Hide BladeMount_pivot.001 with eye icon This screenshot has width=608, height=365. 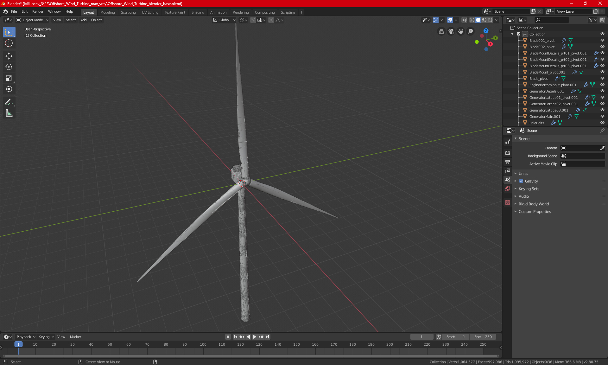click(x=602, y=72)
